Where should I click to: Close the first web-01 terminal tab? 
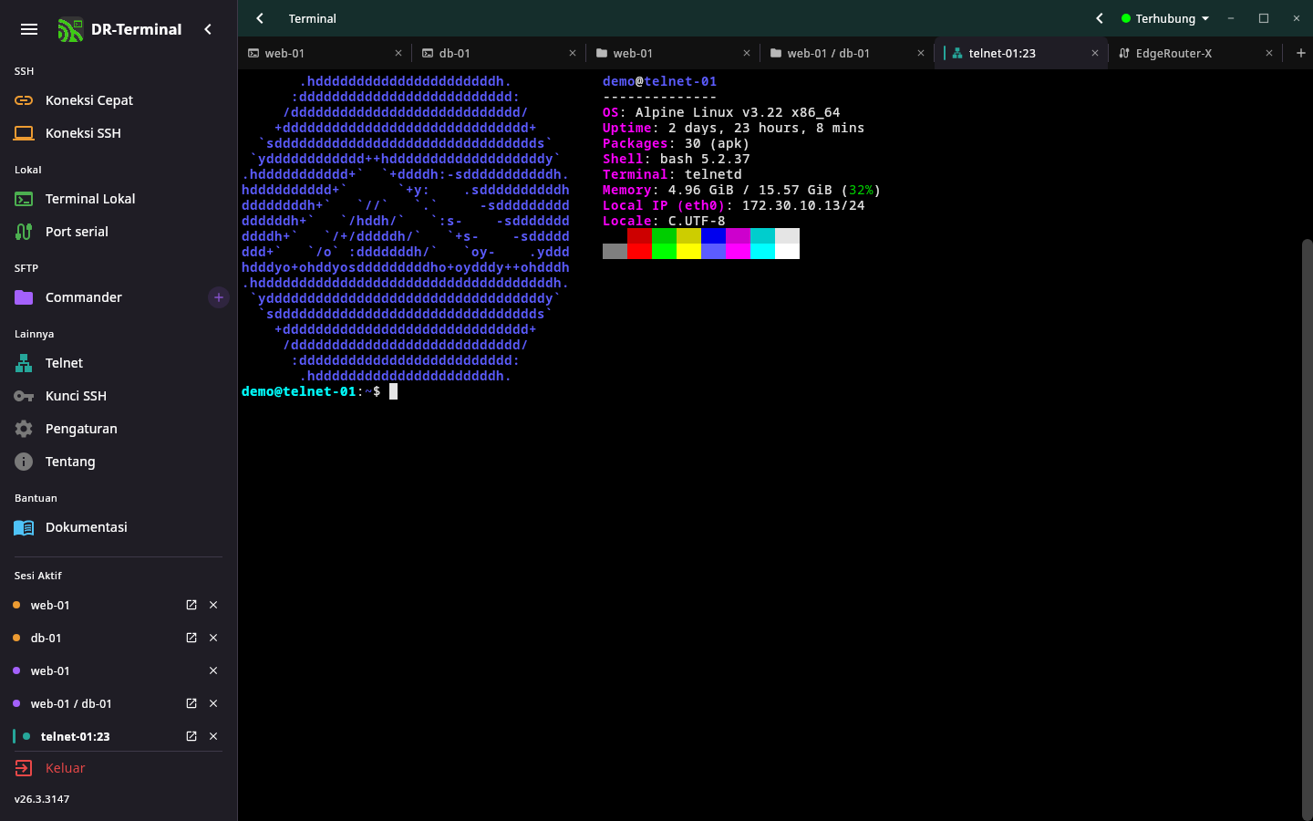click(x=398, y=53)
